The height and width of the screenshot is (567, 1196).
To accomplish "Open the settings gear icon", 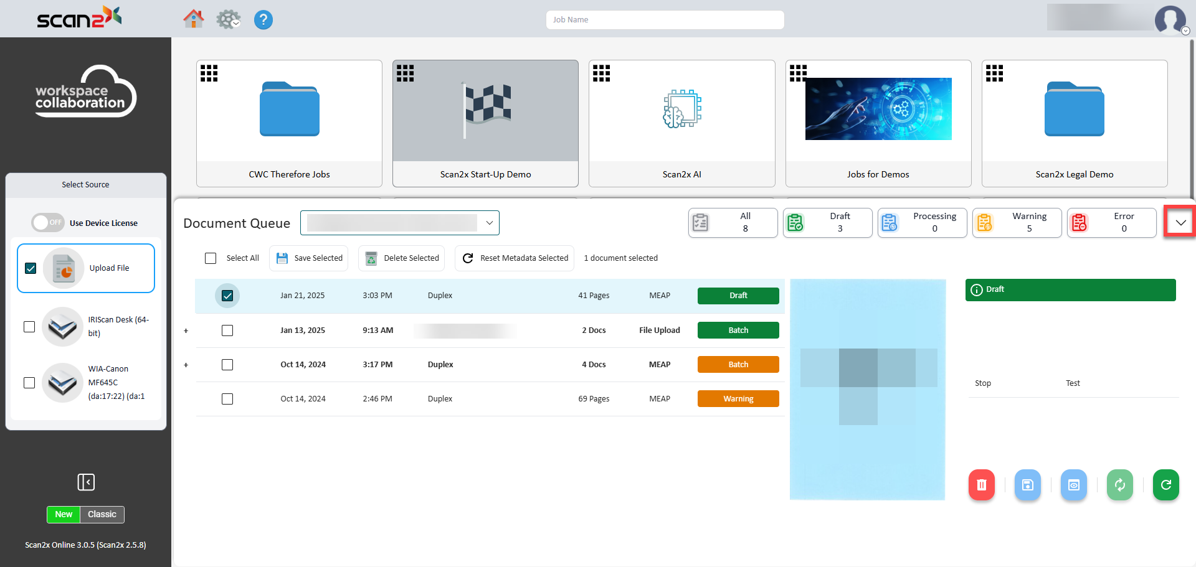I will [228, 19].
